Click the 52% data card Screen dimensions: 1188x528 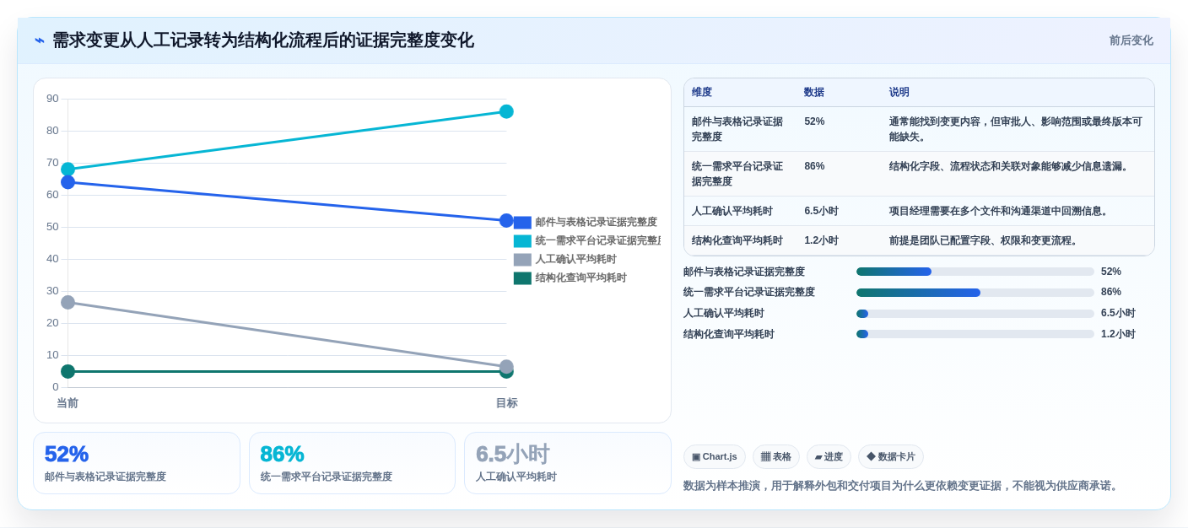[137, 463]
